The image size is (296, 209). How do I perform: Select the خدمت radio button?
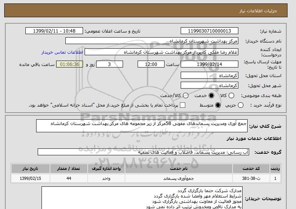[211, 95]
